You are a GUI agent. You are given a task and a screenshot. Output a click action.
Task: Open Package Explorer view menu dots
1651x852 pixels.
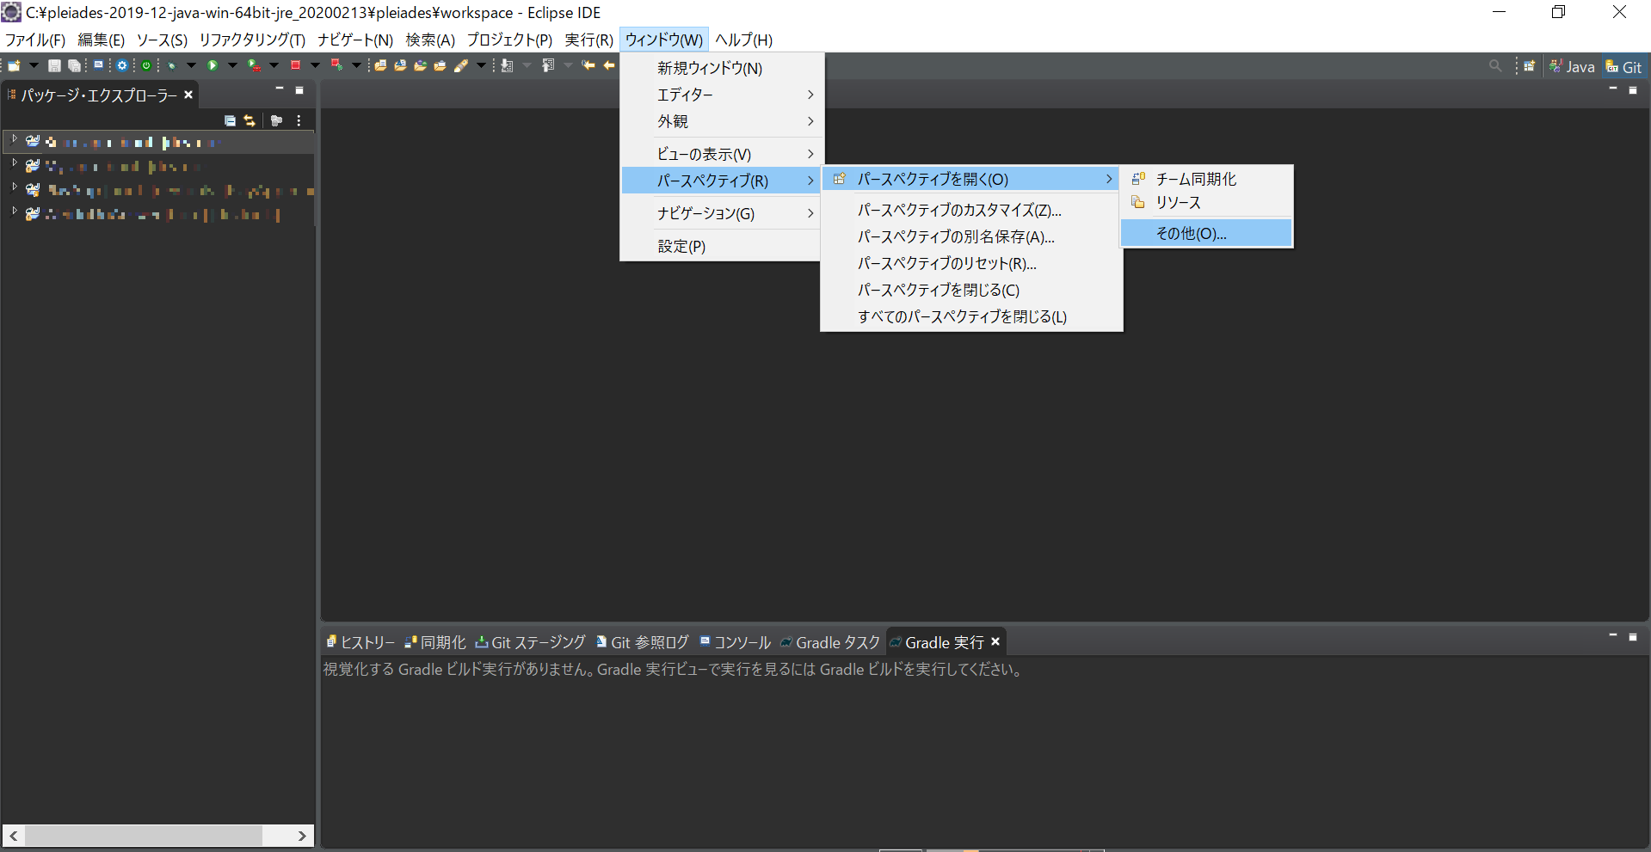point(299,120)
